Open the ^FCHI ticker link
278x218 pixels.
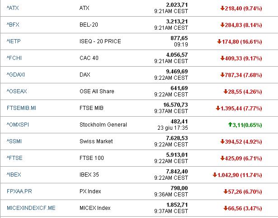point(14,58)
